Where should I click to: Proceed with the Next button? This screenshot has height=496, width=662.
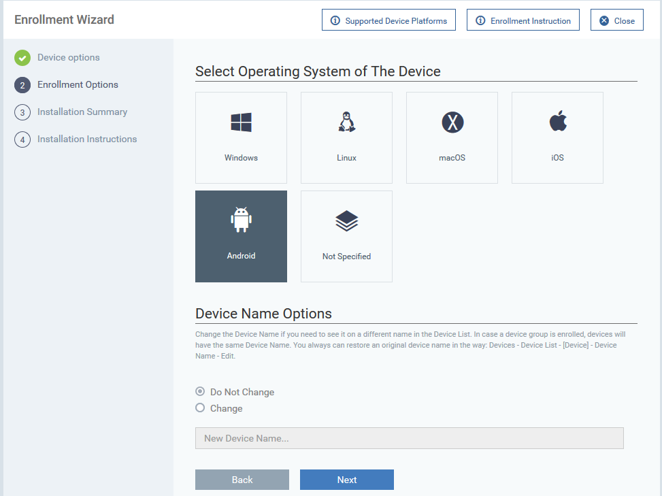(347, 480)
